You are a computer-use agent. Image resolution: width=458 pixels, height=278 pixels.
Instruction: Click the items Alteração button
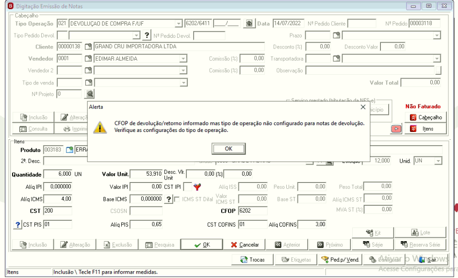click(75, 245)
